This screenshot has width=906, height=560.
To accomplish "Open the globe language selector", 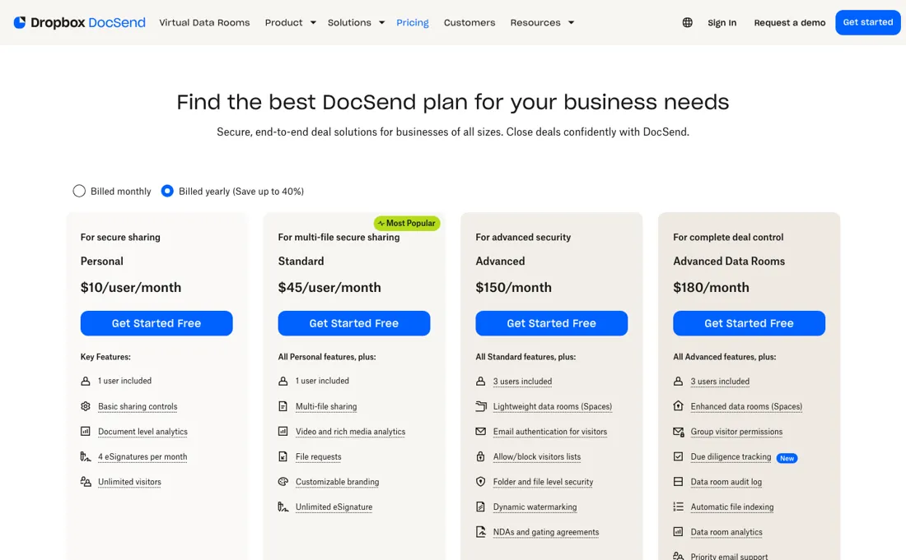I will click(687, 22).
